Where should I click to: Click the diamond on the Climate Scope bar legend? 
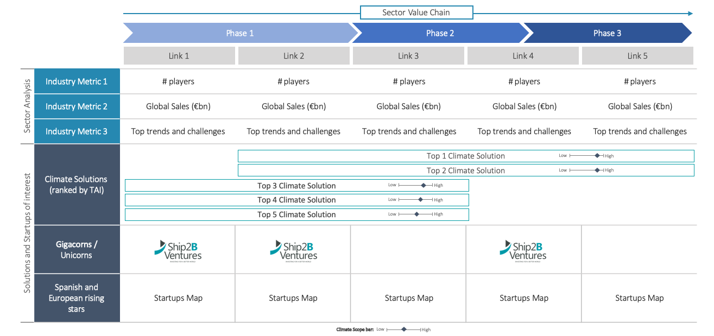click(404, 329)
